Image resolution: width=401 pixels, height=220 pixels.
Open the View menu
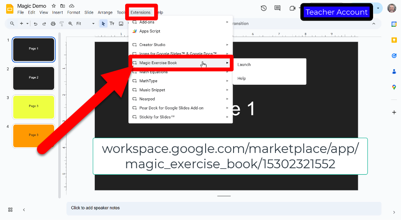[44, 12]
